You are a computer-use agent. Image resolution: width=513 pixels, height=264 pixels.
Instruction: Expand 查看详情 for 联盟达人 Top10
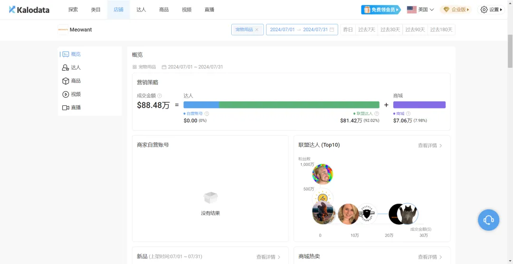point(430,146)
